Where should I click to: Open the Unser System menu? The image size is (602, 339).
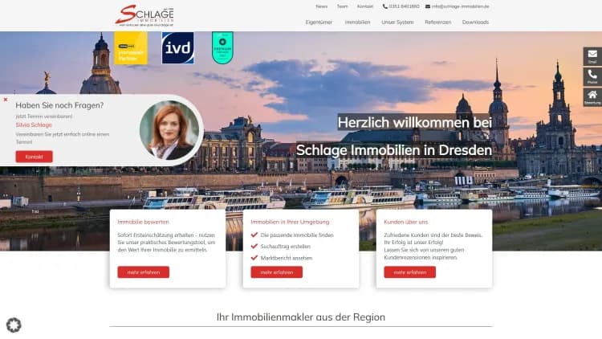397,22
